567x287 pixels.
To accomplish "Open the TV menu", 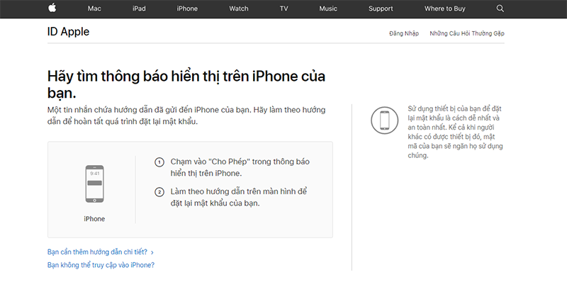I will [284, 9].
